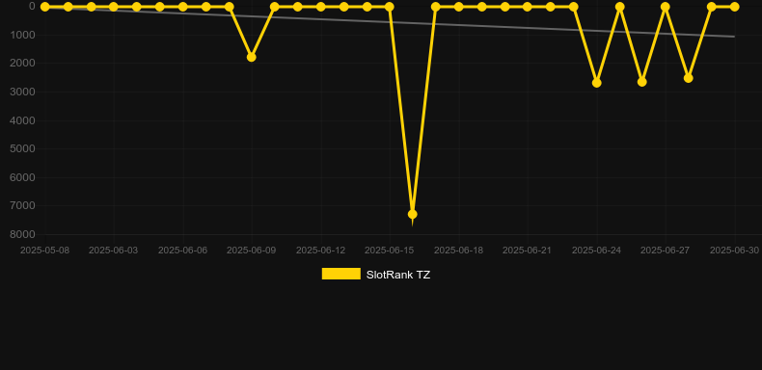Select the data point on 2025-06-21
The width and height of the screenshot is (762, 370).
(x=528, y=7)
